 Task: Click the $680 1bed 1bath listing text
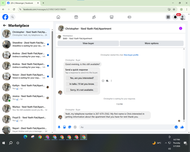[78, 38]
